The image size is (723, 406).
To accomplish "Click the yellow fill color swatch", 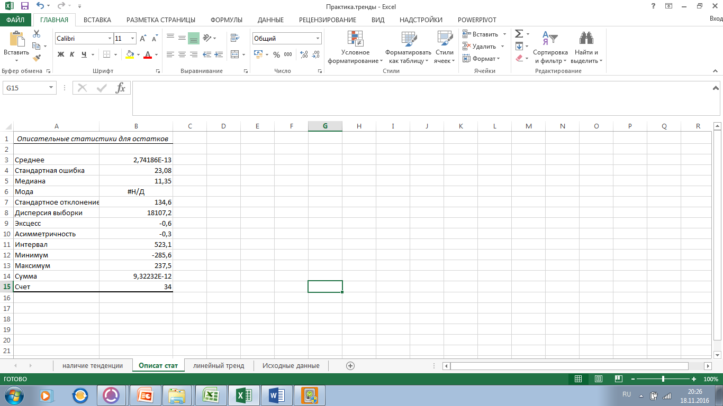I will coord(130,54).
